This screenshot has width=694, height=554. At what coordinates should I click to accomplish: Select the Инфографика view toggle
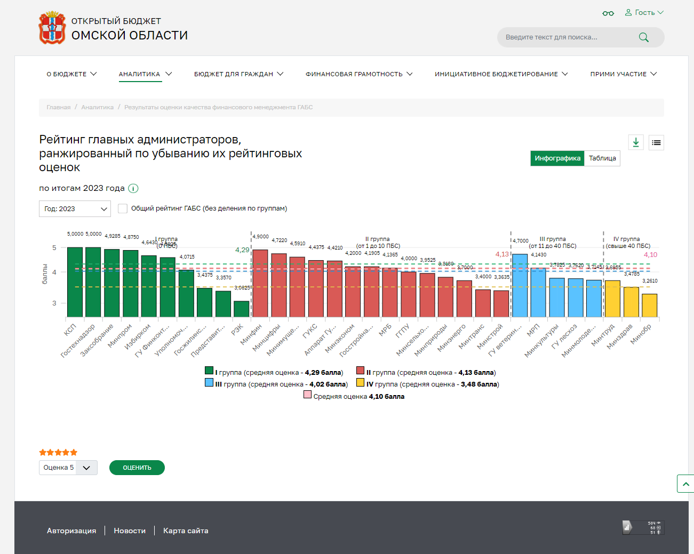click(x=557, y=158)
